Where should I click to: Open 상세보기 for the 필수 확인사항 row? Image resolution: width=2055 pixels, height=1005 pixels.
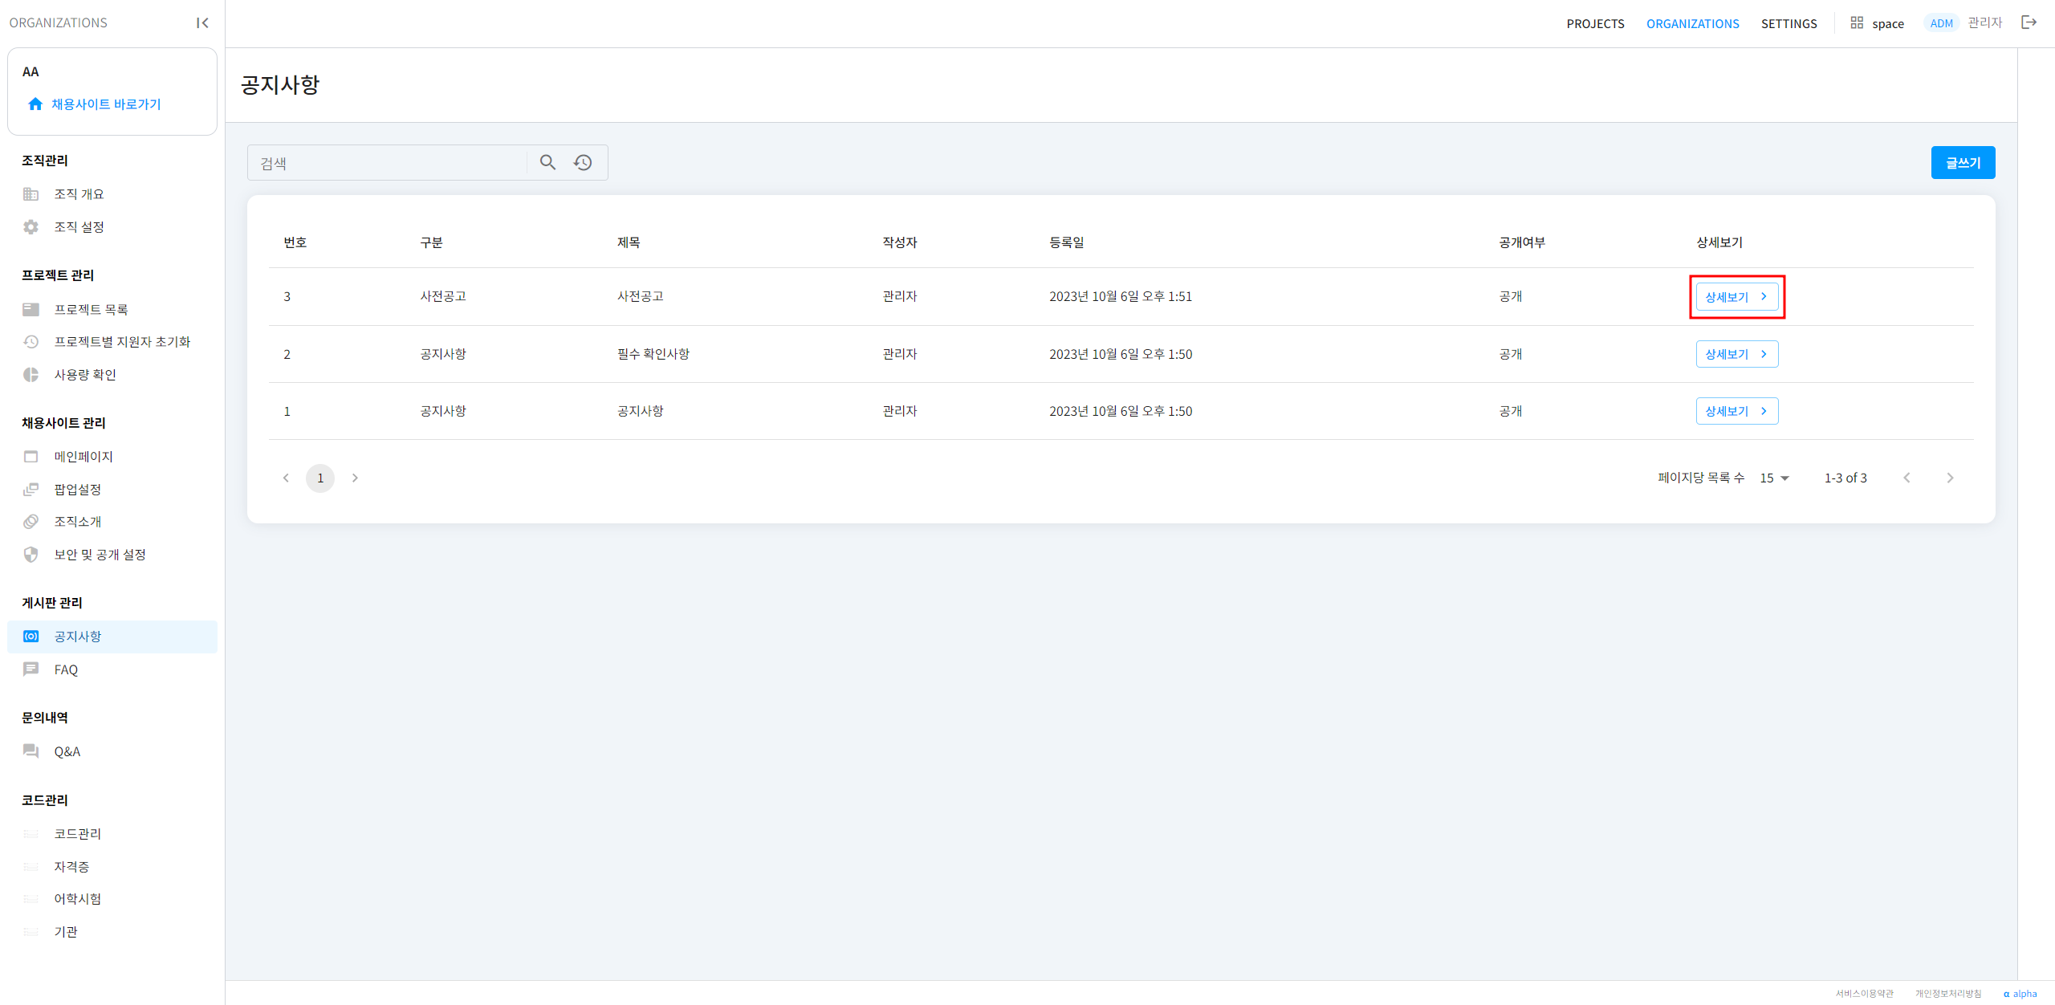pos(1736,354)
